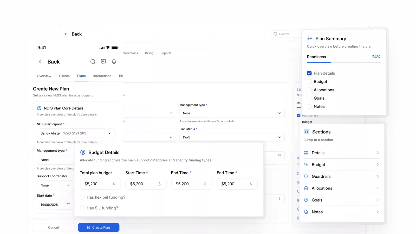The image size is (416, 234).
Task: Click the desktop back arrow icon
Action: tap(66, 34)
